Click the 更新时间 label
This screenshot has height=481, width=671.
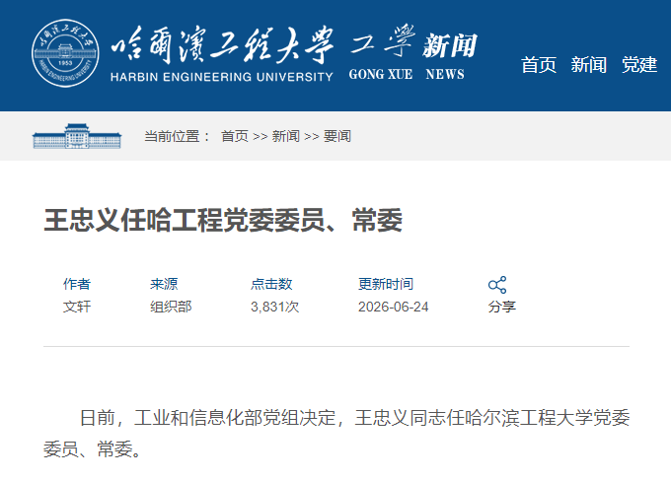386,284
